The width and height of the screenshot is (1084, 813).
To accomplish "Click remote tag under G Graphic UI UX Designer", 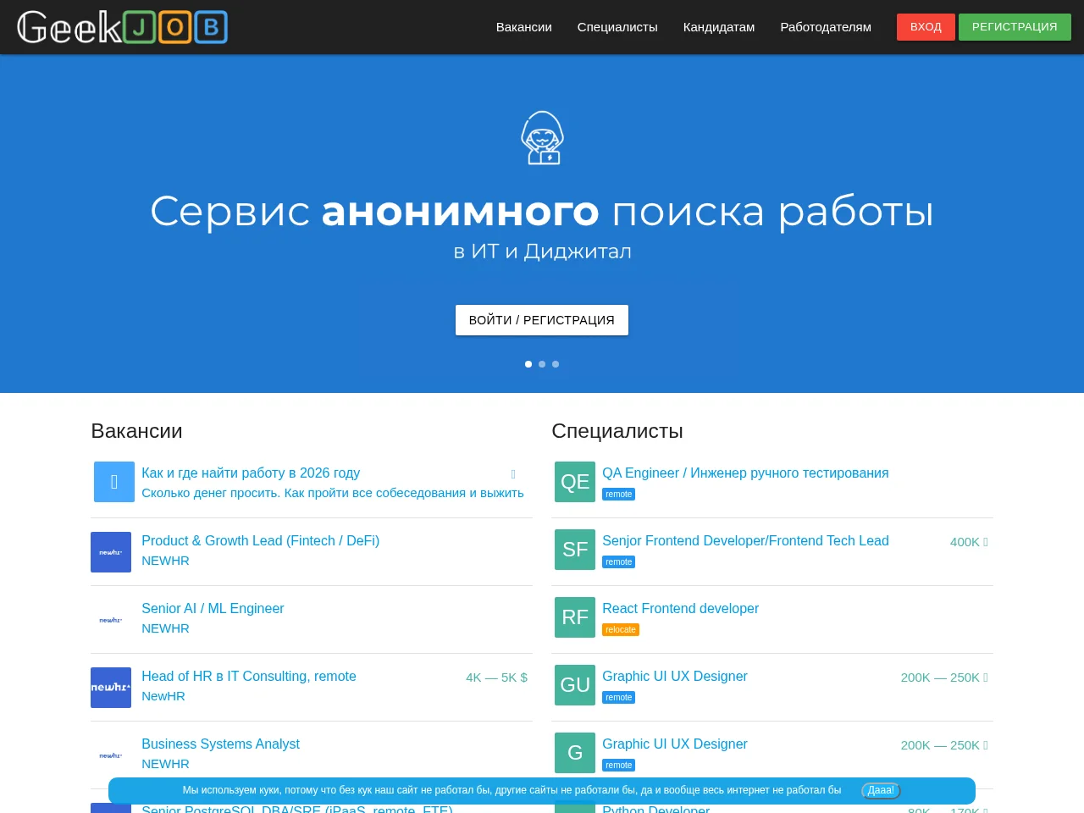I will coord(618,766).
